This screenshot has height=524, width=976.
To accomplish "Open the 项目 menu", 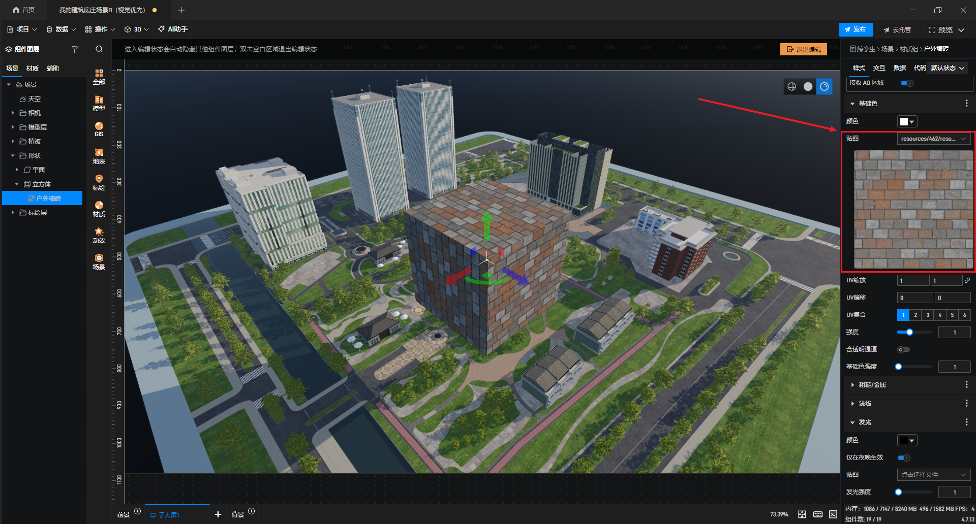I will pos(22,29).
